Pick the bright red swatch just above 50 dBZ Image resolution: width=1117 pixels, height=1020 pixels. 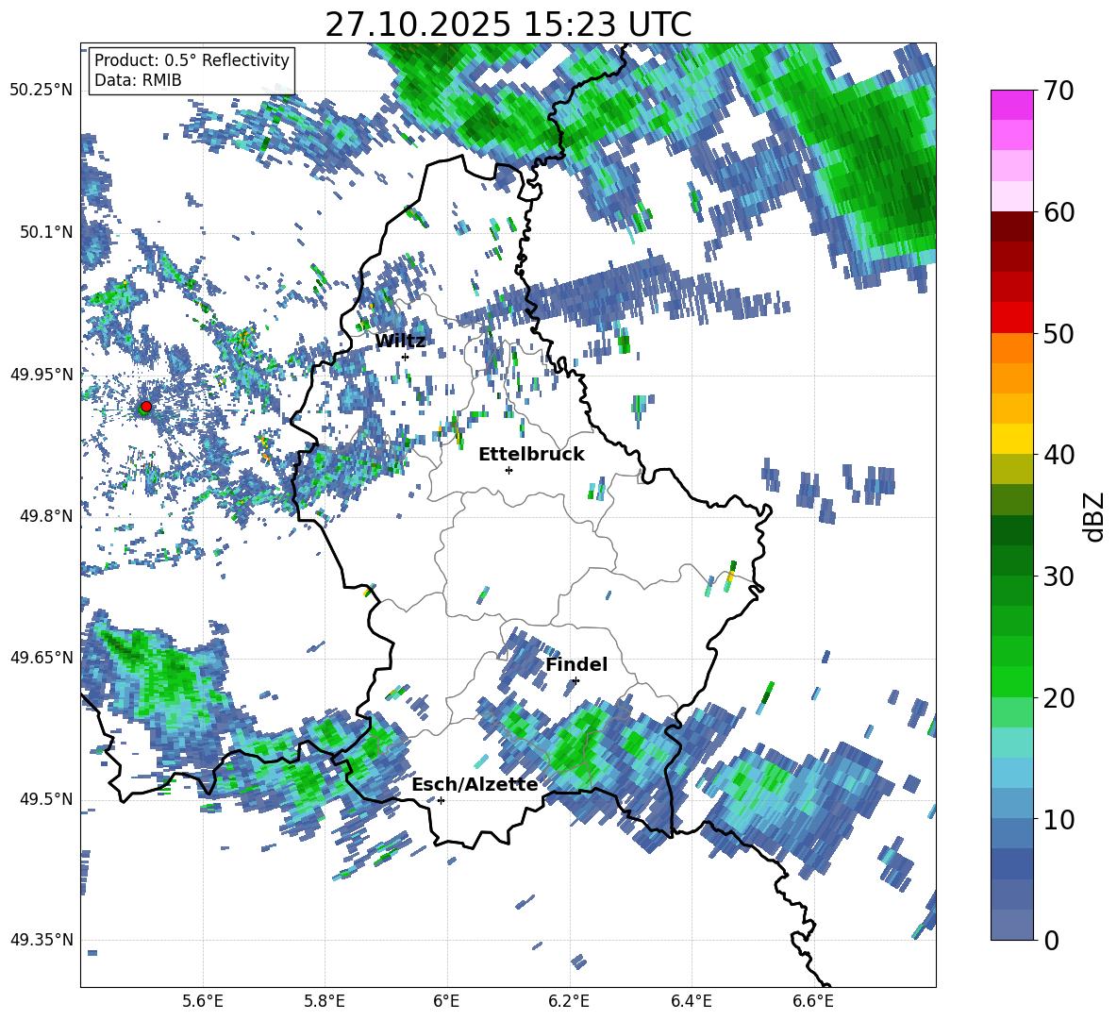pyautogui.click(x=1012, y=318)
